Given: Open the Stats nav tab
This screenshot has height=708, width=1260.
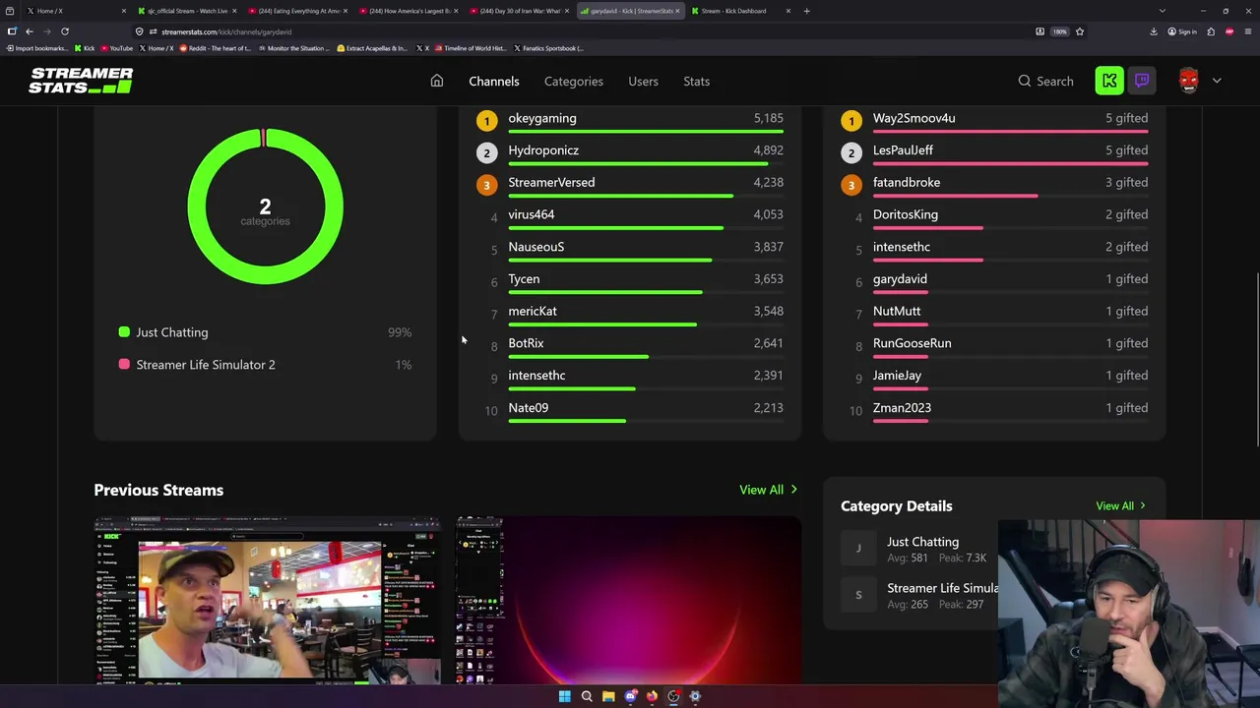Looking at the screenshot, I should pyautogui.click(x=697, y=81).
